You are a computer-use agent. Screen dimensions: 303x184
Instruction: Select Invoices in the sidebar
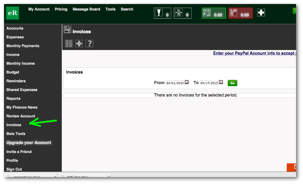tap(14, 125)
